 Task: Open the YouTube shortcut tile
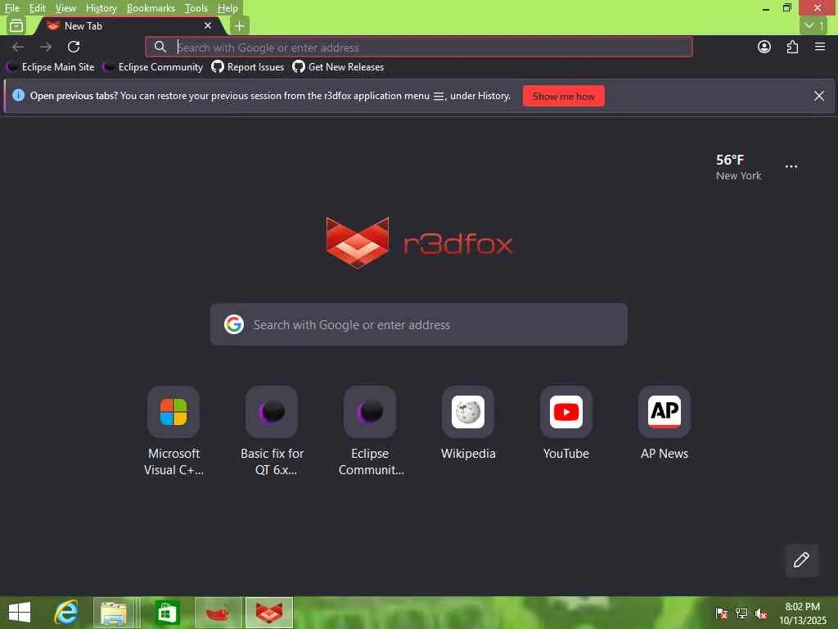tap(566, 423)
